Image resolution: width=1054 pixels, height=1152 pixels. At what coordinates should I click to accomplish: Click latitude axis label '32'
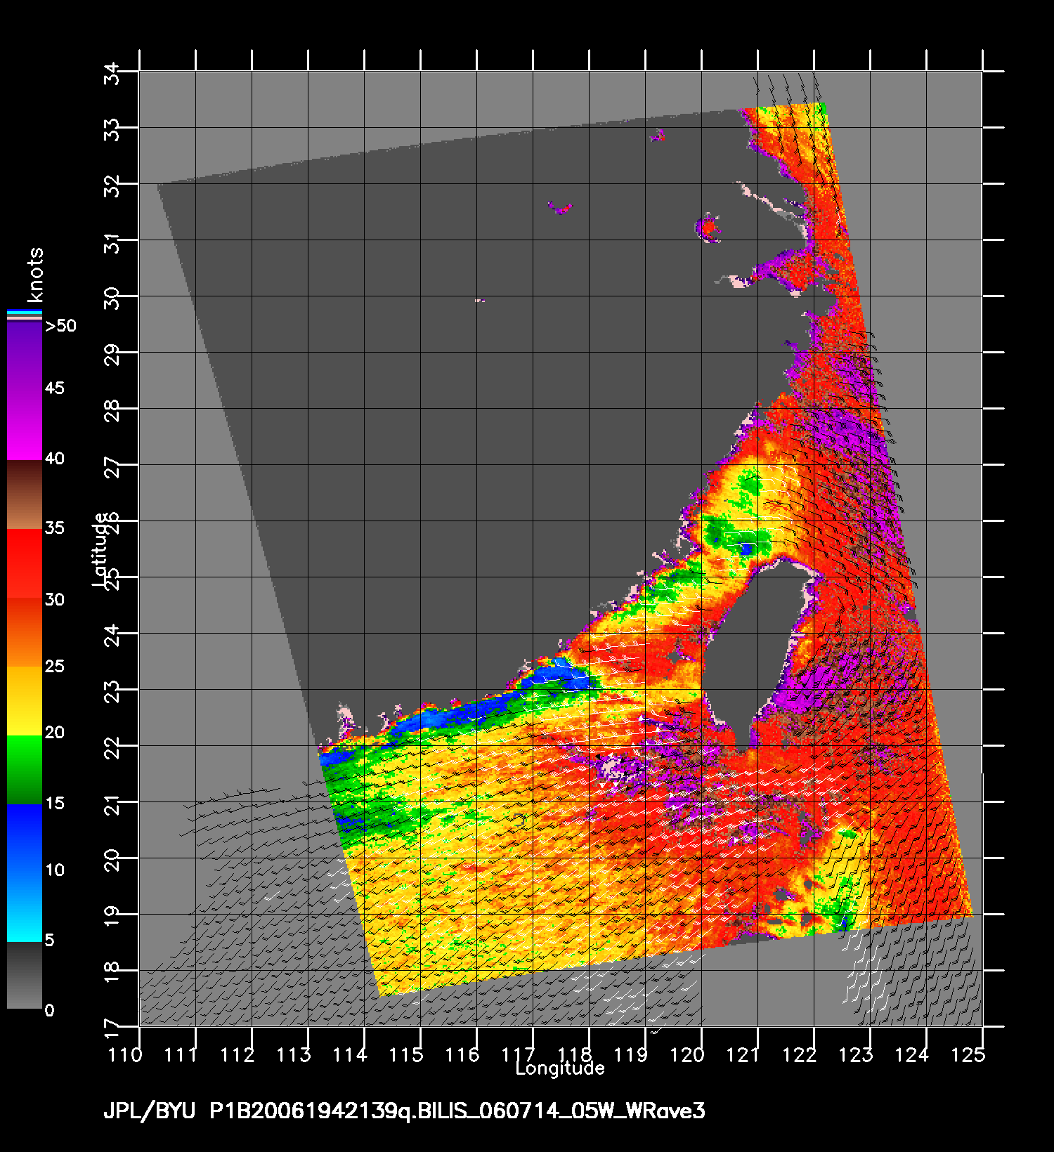tap(112, 185)
